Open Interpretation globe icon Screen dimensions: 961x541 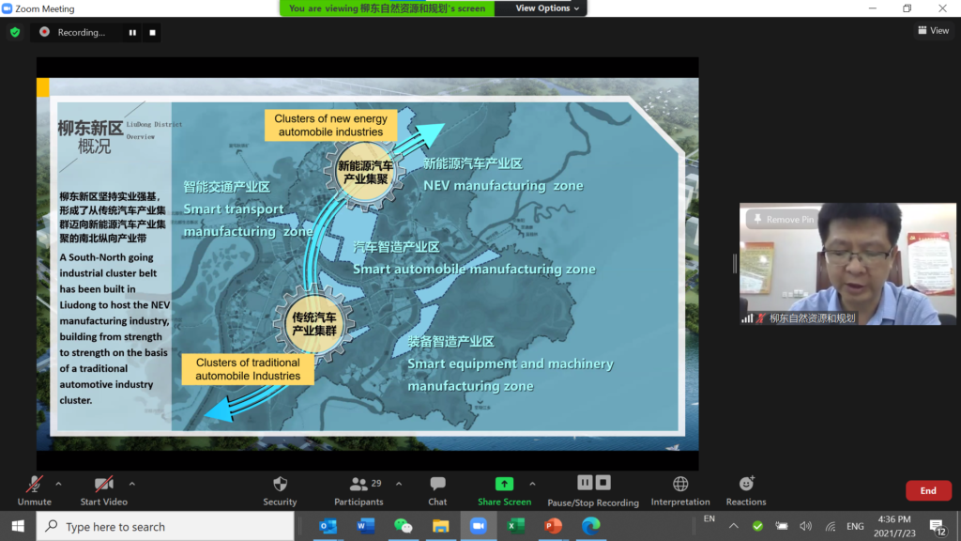pyautogui.click(x=680, y=485)
